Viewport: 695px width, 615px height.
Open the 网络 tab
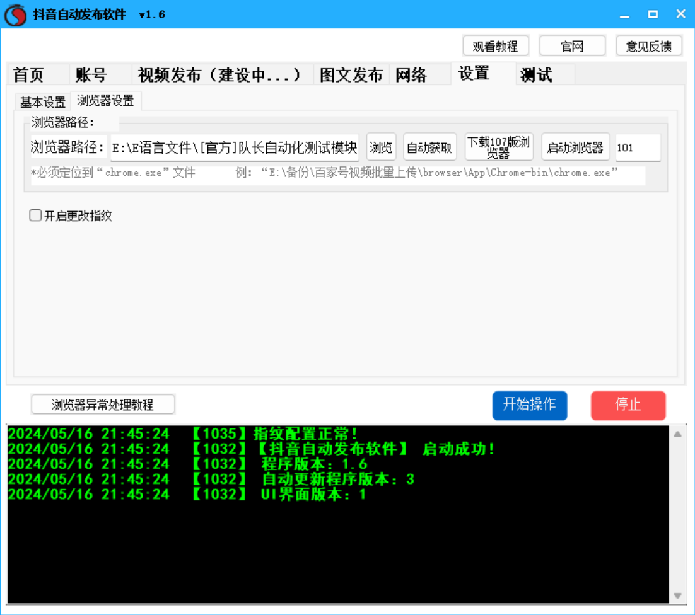tap(421, 74)
